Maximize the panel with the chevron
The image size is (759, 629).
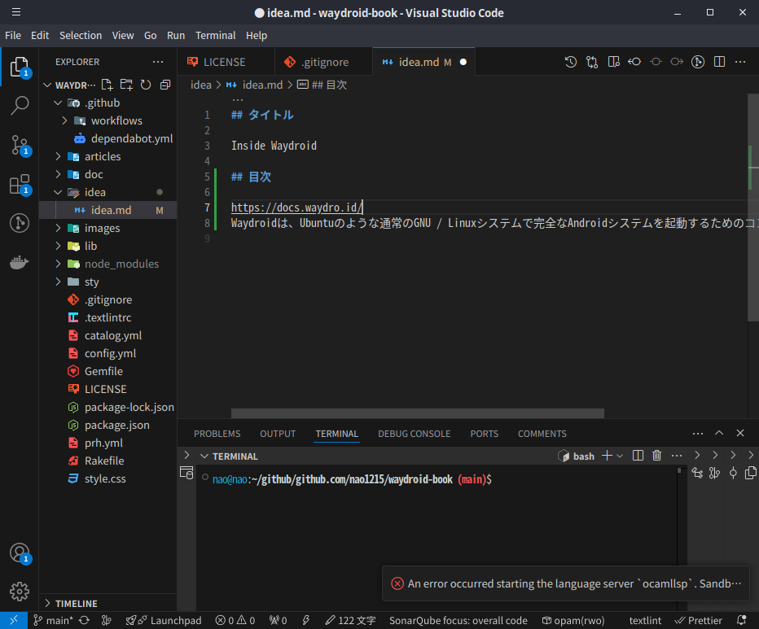click(719, 433)
